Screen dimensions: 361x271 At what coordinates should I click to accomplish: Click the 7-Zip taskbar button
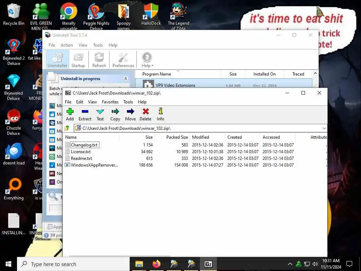(x=208, y=264)
